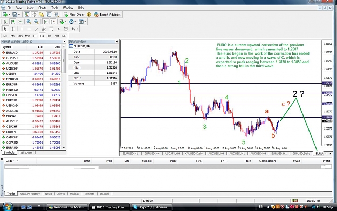Open the File menu
Image resolution: width=337 pixels, height=211 pixels.
(x=9, y=8)
